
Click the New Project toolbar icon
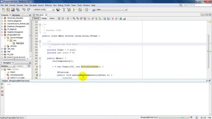tap(8, 10)
